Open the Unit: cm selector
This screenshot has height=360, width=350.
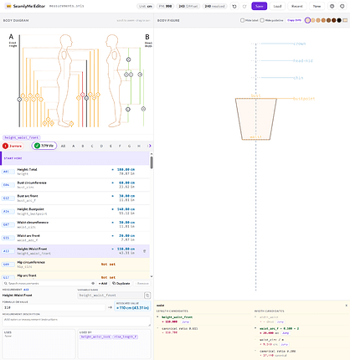click(146, 6)
